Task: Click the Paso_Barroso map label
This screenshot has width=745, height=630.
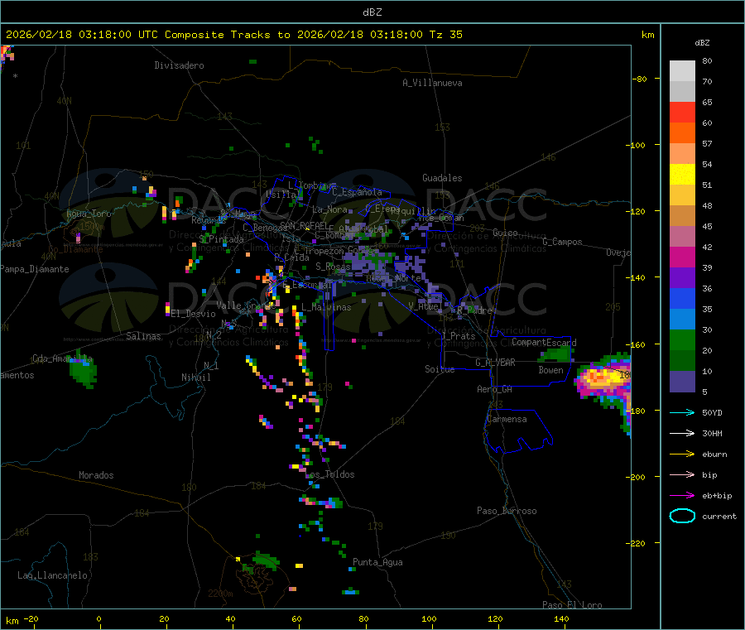Action: (x=507, y=511)
